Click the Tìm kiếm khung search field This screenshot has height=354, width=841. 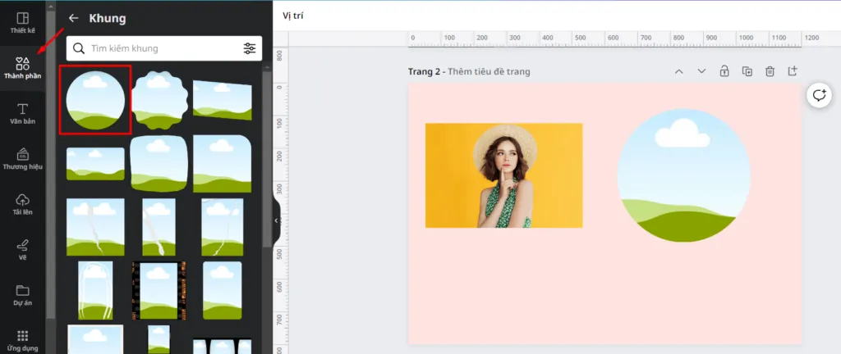[x=164, y=48]
